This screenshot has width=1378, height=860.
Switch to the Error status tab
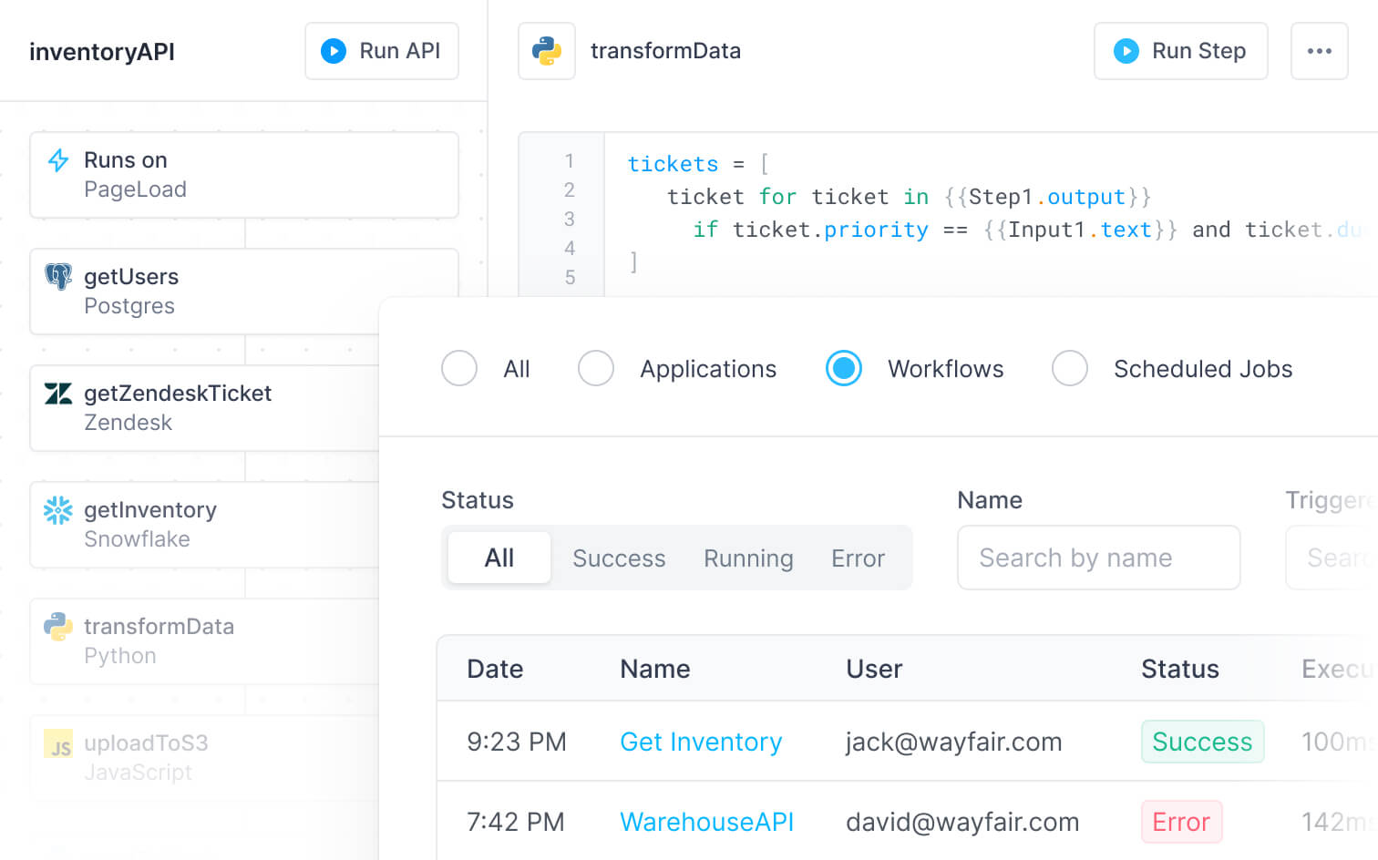point(858,558)
